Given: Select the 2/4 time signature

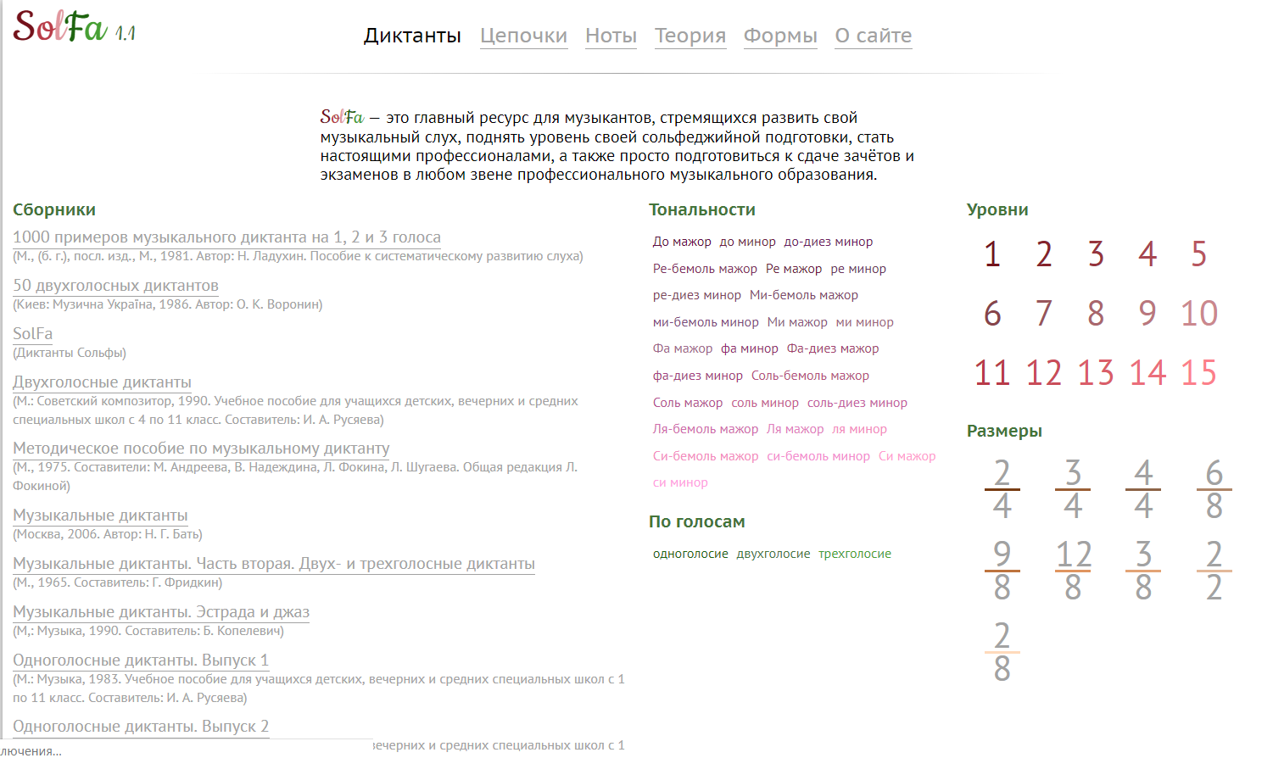Looking at the screenshot, I should click(x=1002, y=489).
